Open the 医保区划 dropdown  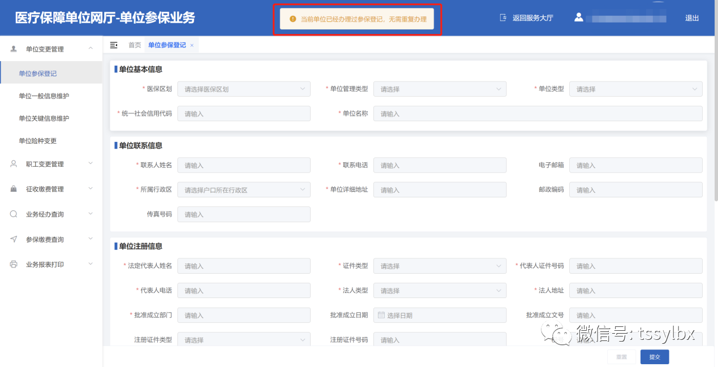click(244, 89)
